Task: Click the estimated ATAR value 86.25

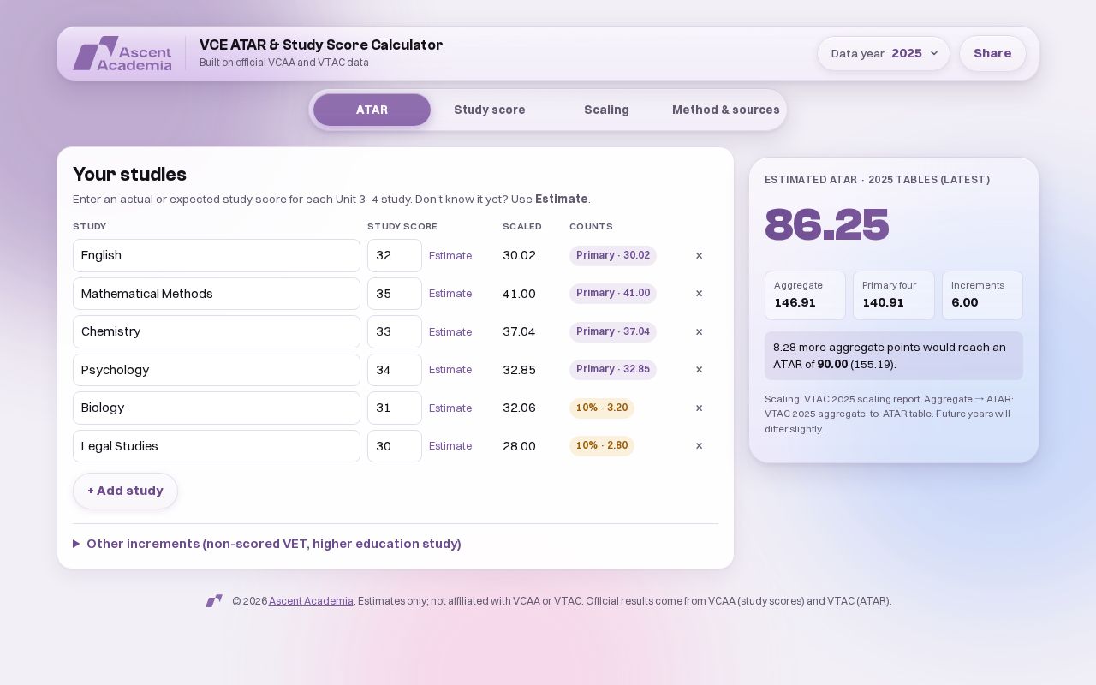Action: tap(827, 225)
